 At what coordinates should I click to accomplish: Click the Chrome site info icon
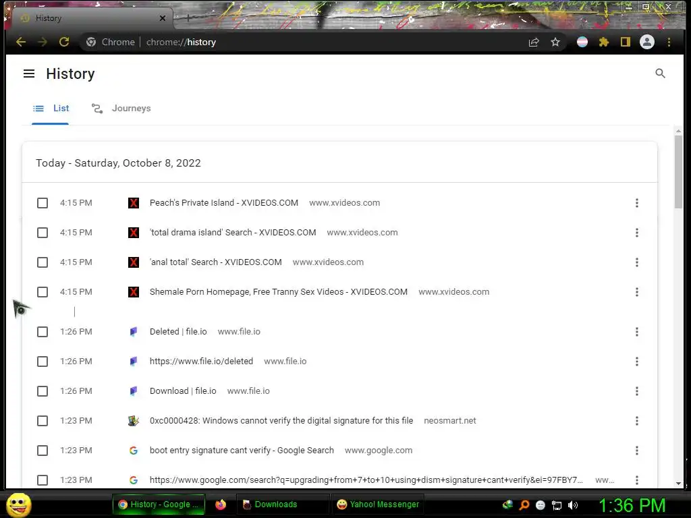click(91, 42)
